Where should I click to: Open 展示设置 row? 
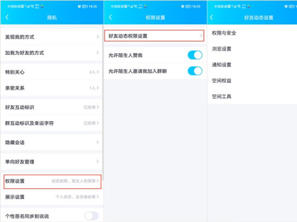click(x=51, y=197)
